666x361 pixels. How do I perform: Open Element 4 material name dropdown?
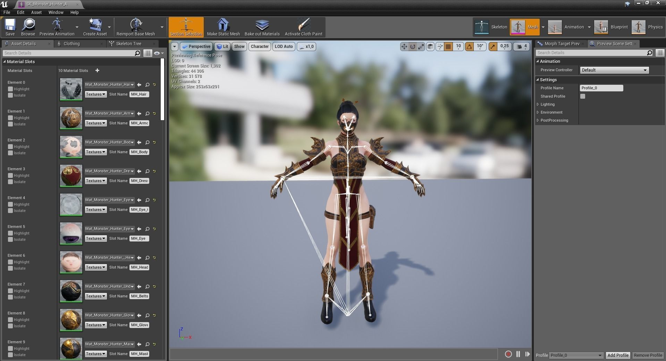pyautogui.click(x=110, y=200)
